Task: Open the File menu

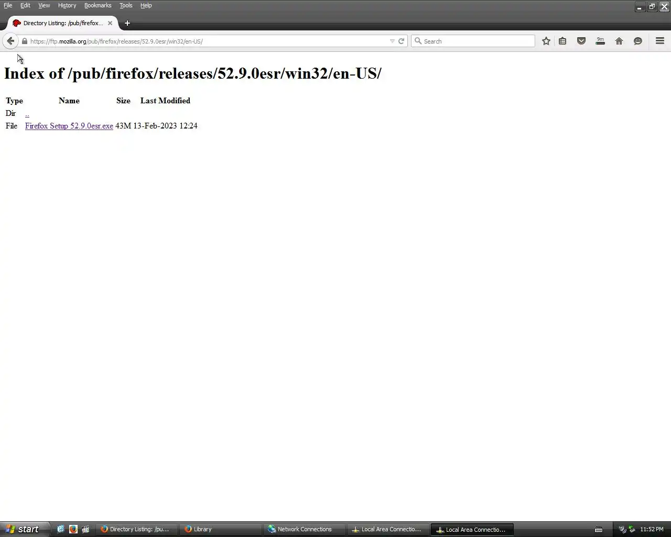Action: click(x=8, y=5)
